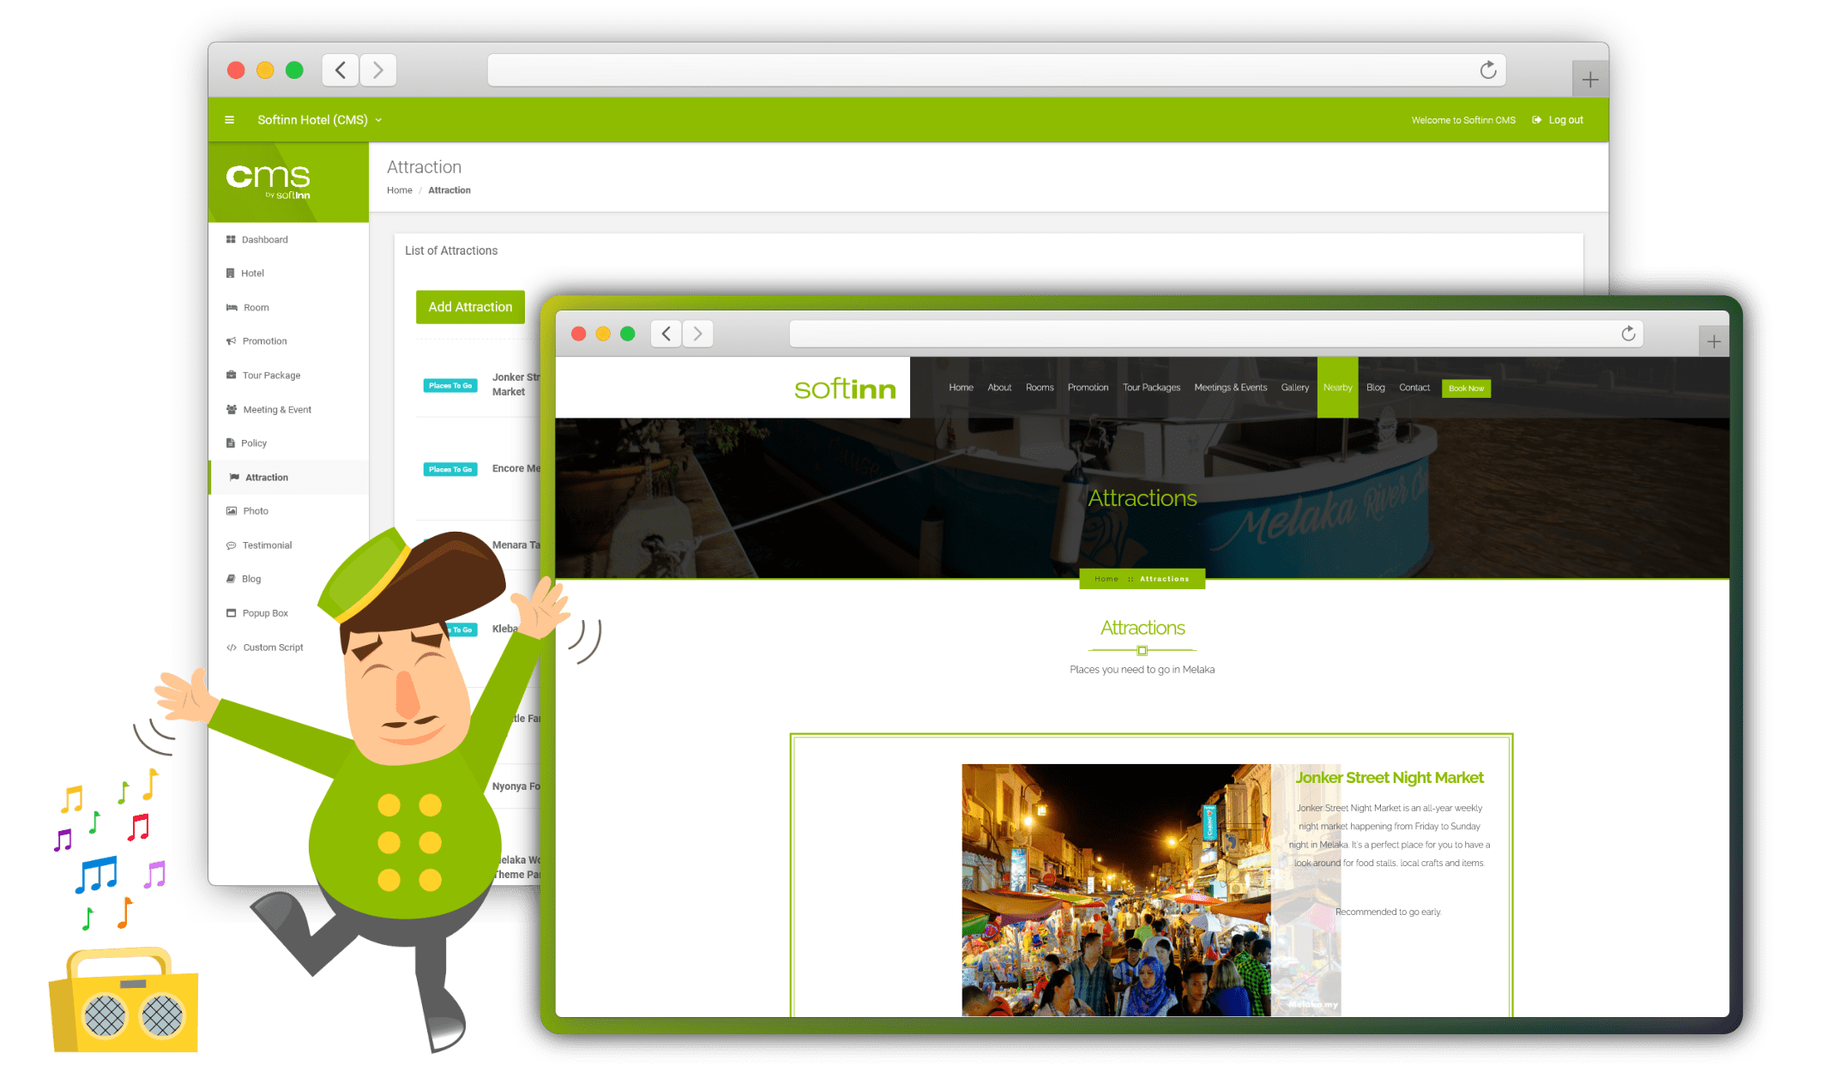Click Places To Go tag beside Jonker Street Market
Viewport: 1839px width, 1072px height.
(x=450, y=386)
